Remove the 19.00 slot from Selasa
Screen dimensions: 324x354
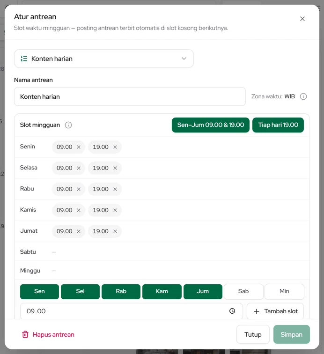[x=115, y=168]
